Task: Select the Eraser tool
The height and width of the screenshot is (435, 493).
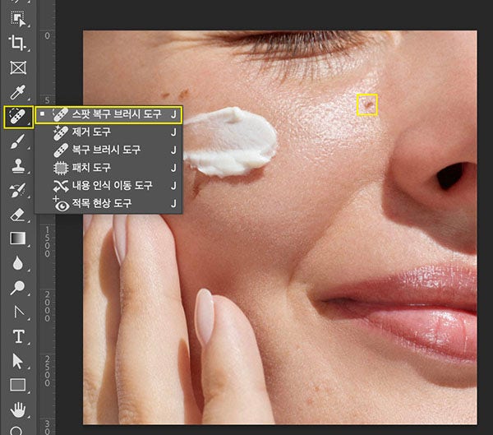Action: pyautogui.click(x=17, y=215)
